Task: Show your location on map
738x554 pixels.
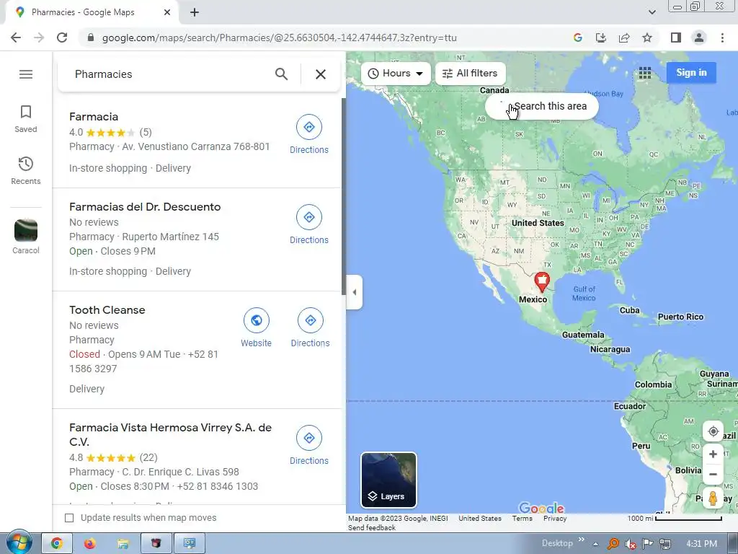Action: click(713, 431)
